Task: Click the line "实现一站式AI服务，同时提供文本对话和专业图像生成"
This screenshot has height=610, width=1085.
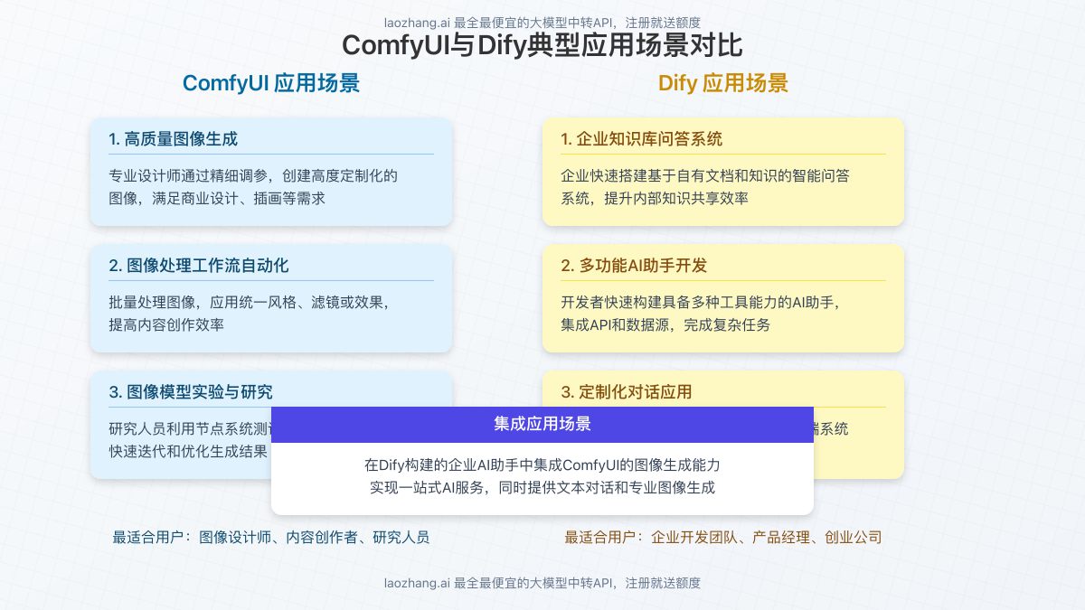Action: point(542,488)
